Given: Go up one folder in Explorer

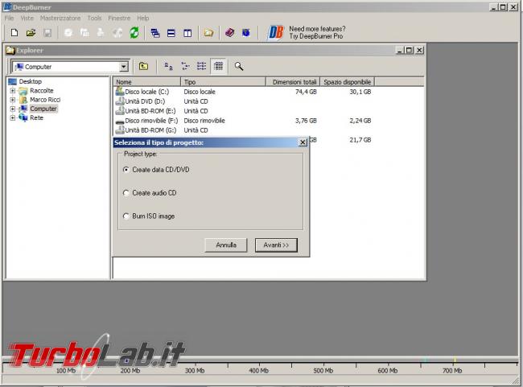Looking at the screenshot, I should pyautogui.click(x=143, y=66).
